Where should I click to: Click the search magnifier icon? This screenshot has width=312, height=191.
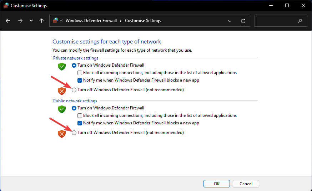click(x=300, y=21)
